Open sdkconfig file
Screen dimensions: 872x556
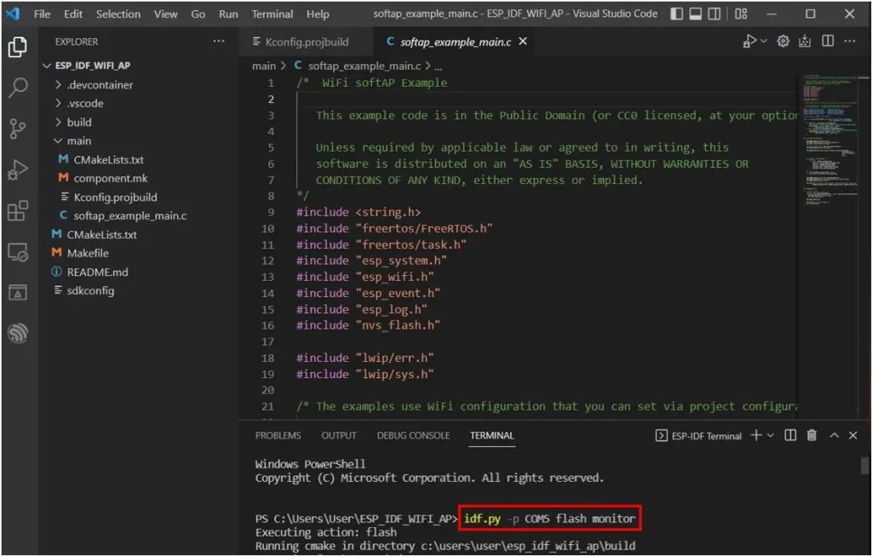tap(139, 290)
